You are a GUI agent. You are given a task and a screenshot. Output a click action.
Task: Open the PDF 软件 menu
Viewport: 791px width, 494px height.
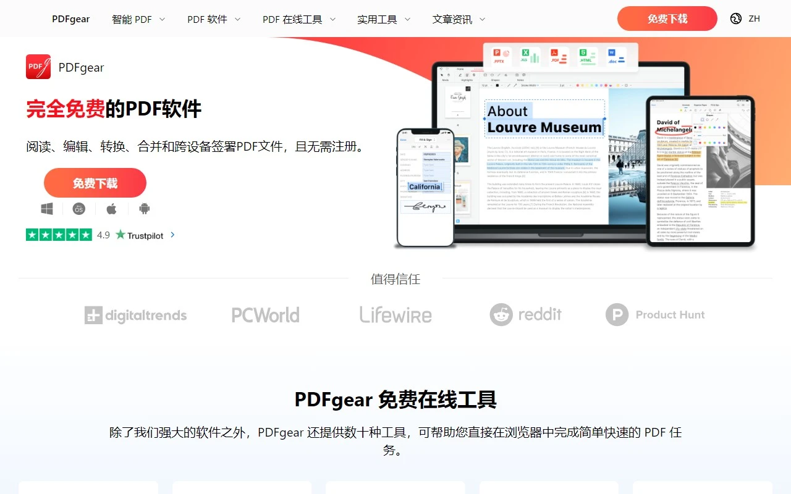(x=208, y=19)
